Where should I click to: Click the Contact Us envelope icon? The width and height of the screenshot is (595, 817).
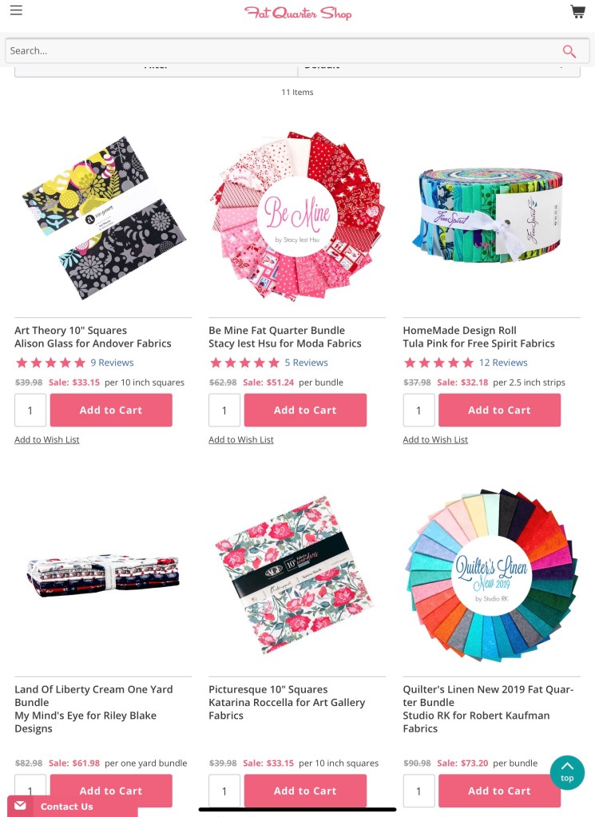tap(20, 806)
